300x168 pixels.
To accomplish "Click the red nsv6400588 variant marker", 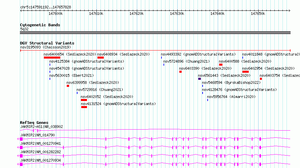I will (x=221, y=65).
